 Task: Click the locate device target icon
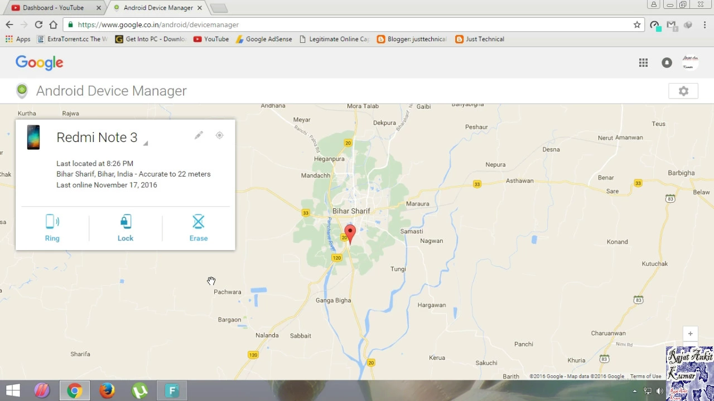[219, 135]
